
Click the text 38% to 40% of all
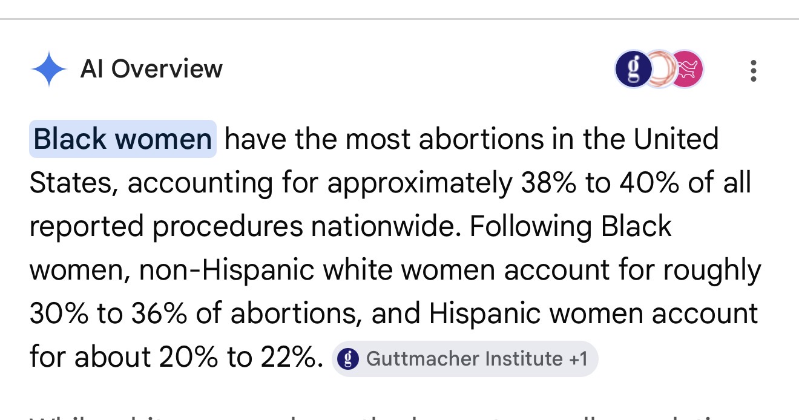pos(636,183)
